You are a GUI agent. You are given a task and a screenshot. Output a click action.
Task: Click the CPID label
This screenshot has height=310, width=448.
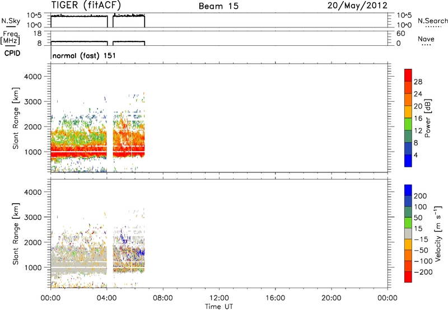tap(12, 53)
